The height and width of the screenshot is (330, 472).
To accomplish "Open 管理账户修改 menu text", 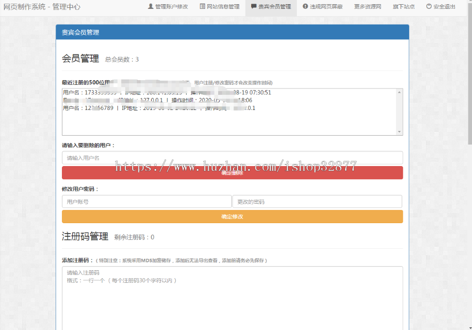I will (x=171, y=7).
